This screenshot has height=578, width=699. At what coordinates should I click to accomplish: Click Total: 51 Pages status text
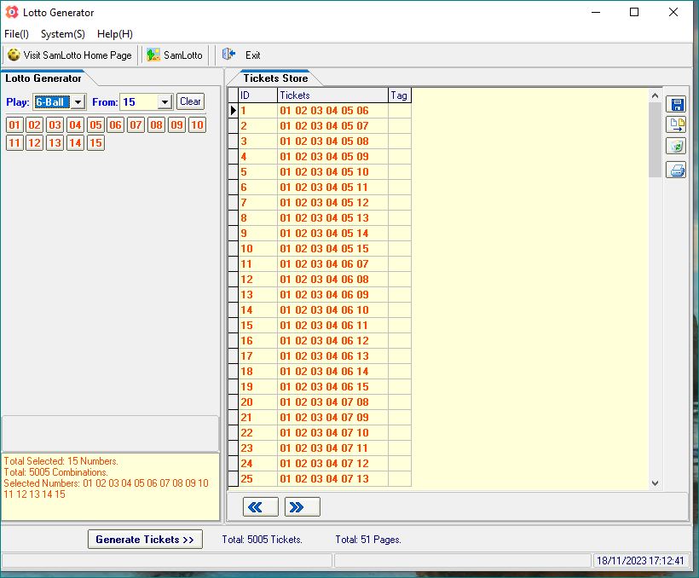368,540
